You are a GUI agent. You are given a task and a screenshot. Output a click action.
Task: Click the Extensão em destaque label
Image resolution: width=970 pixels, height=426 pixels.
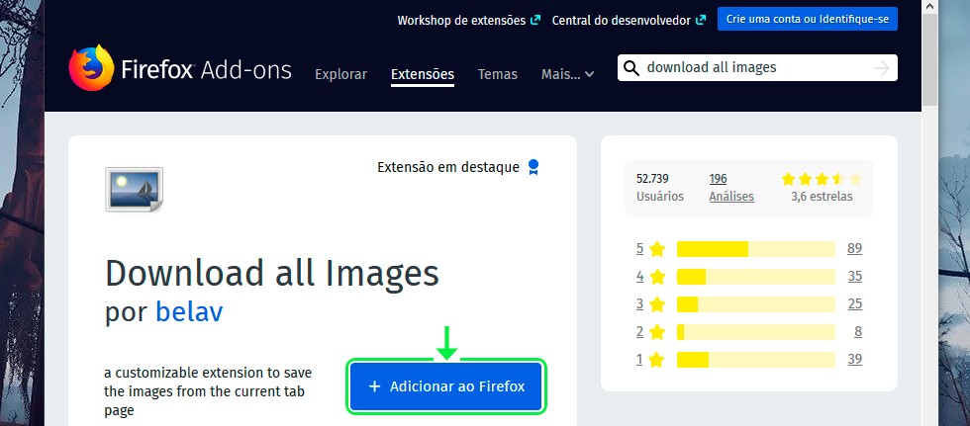[x=447, y=167]
